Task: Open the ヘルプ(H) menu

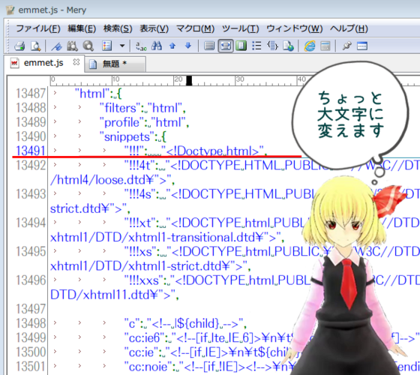Action: 349,28
